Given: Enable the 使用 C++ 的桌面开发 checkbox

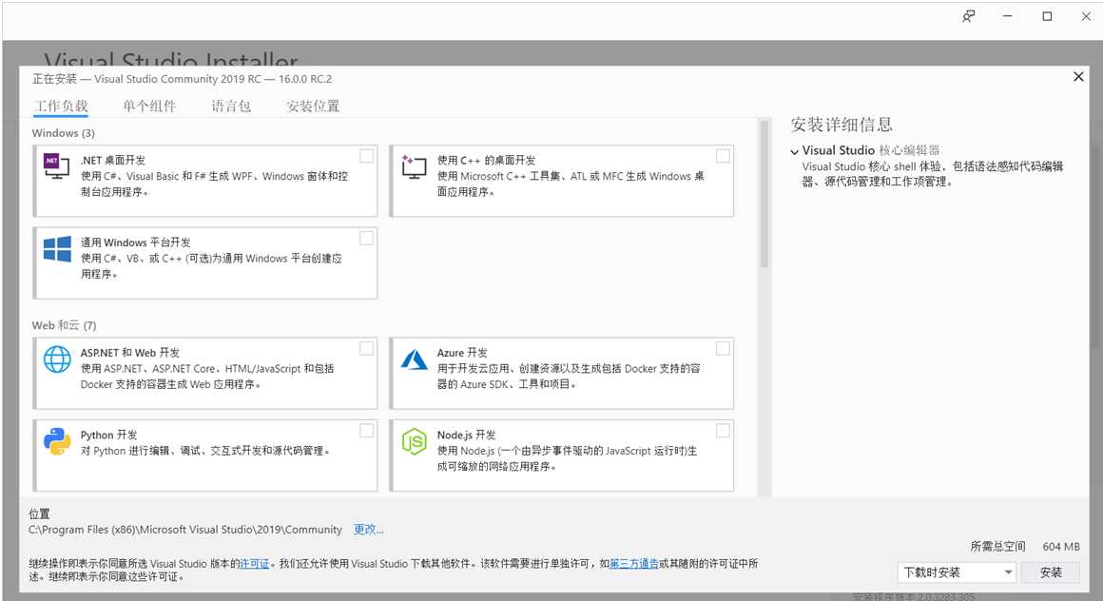Looking at the screenshot, I should coord(723,156).
